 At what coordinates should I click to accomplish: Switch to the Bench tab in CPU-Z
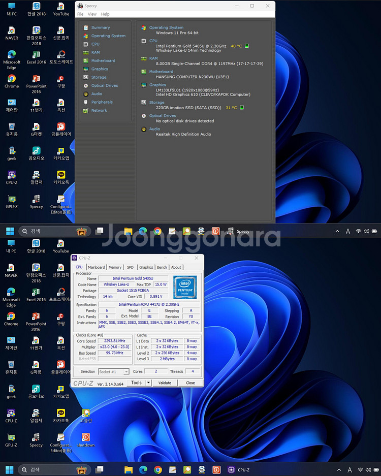tap(162, 267)
